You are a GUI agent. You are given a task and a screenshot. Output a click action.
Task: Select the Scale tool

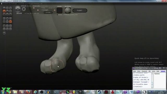(10, 8)
